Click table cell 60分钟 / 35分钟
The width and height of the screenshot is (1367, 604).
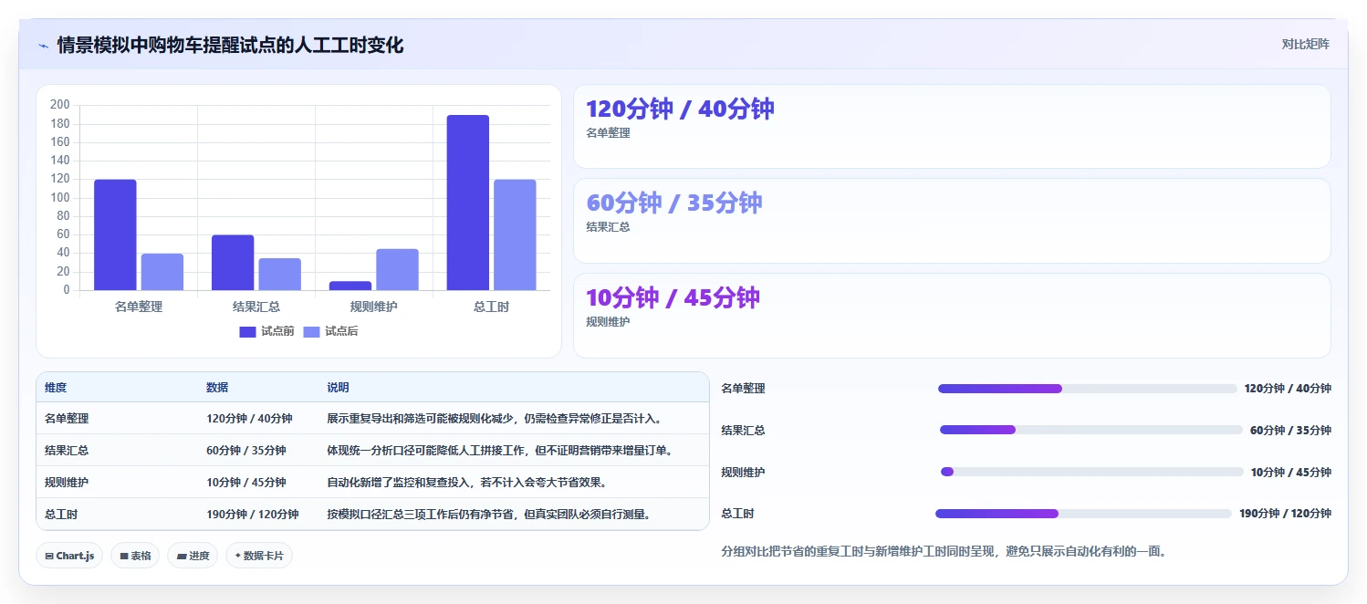point(246,451)
